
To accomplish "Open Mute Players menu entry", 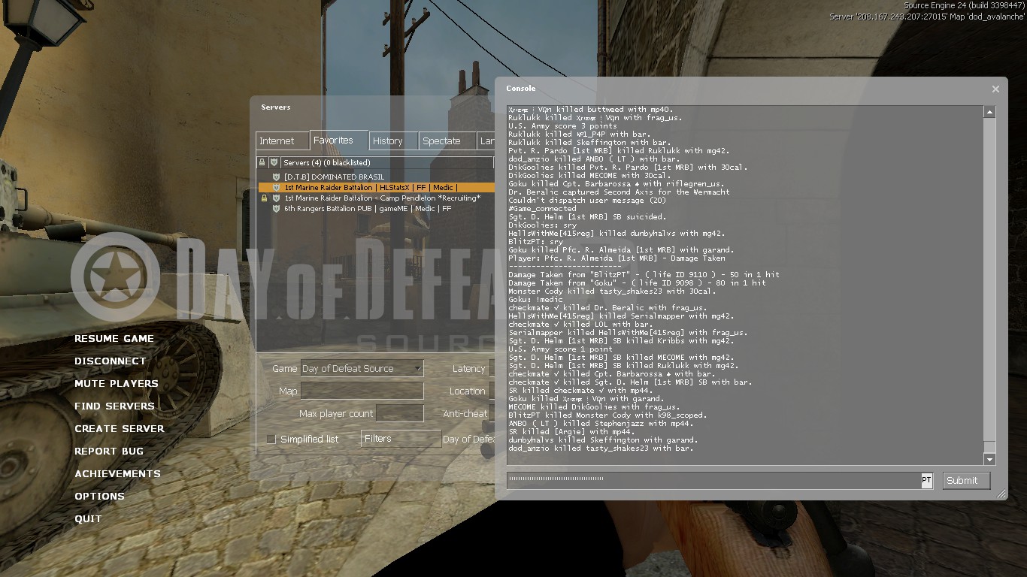I will [x=117, y=384].
